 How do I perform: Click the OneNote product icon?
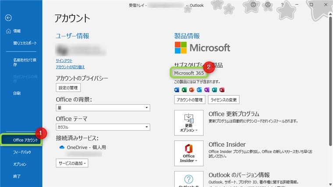(207, 90)
